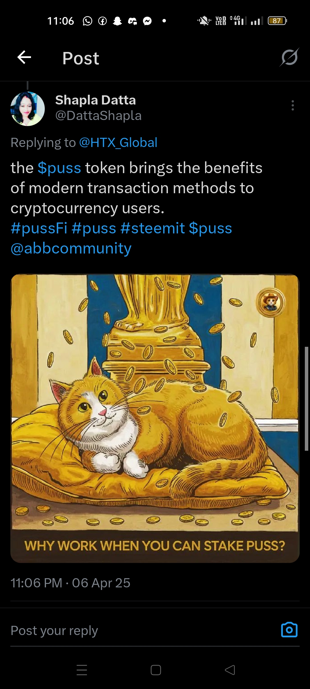Tap Shapla Datta's profile picture
This screenshot has width=310, height=689.
tap(28, 109)
